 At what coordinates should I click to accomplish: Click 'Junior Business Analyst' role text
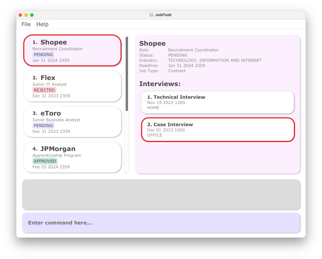point(56,120)
